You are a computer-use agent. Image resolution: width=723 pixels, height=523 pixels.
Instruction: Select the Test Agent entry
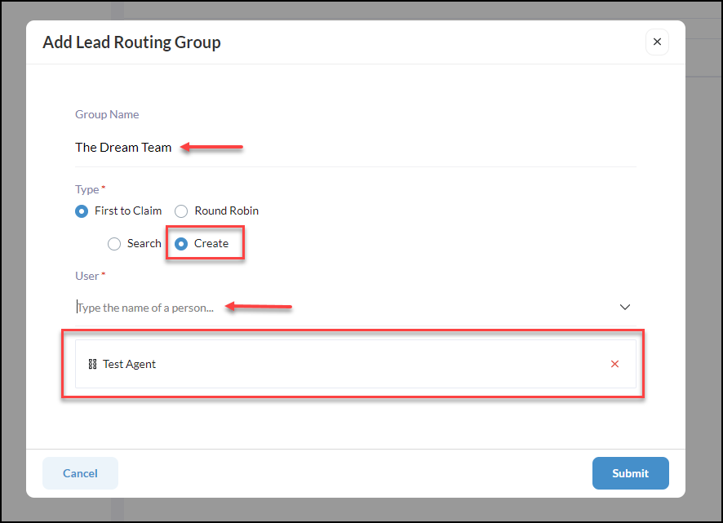131,364
